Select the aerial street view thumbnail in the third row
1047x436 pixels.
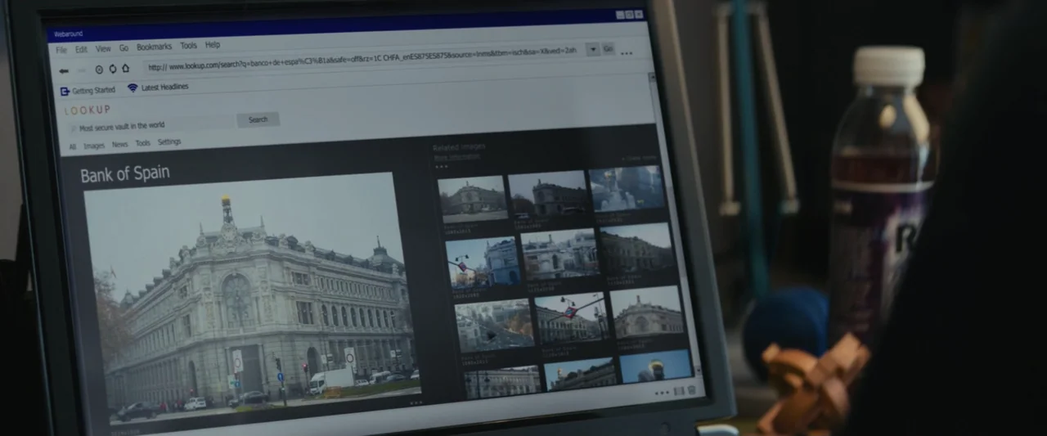pyautogui.click(x=494, y=326)
